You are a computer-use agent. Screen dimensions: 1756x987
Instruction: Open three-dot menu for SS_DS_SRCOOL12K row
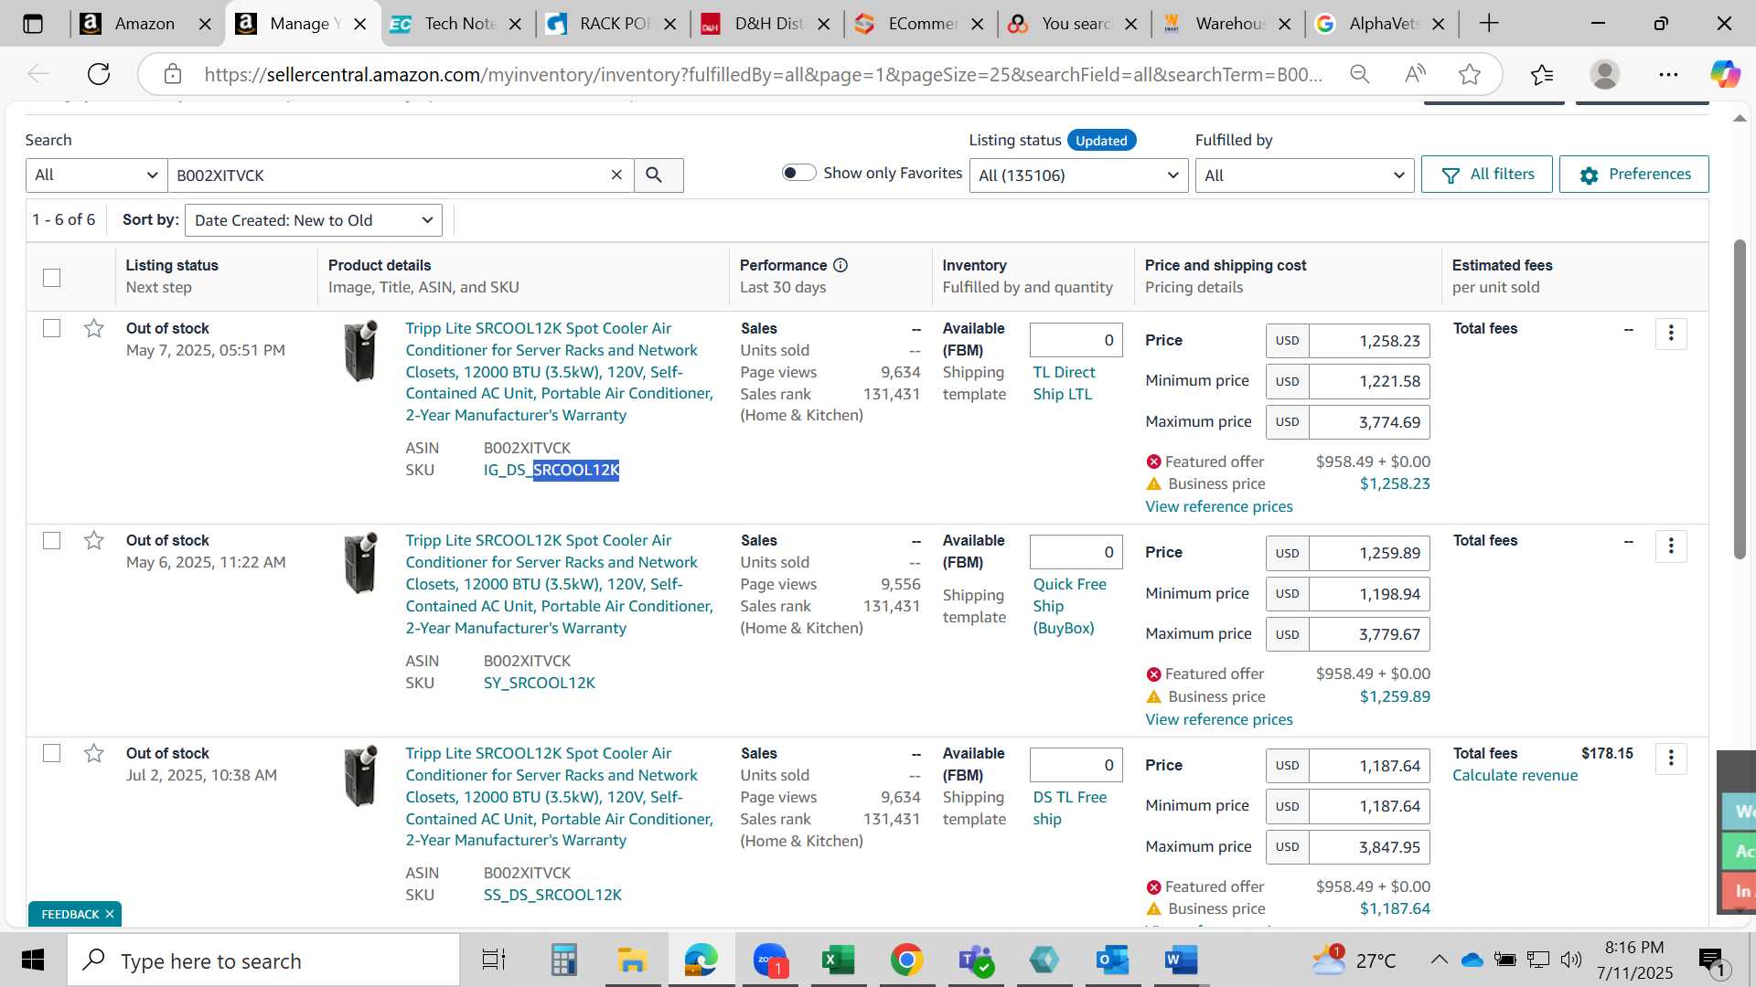[x=1671, y=758]
